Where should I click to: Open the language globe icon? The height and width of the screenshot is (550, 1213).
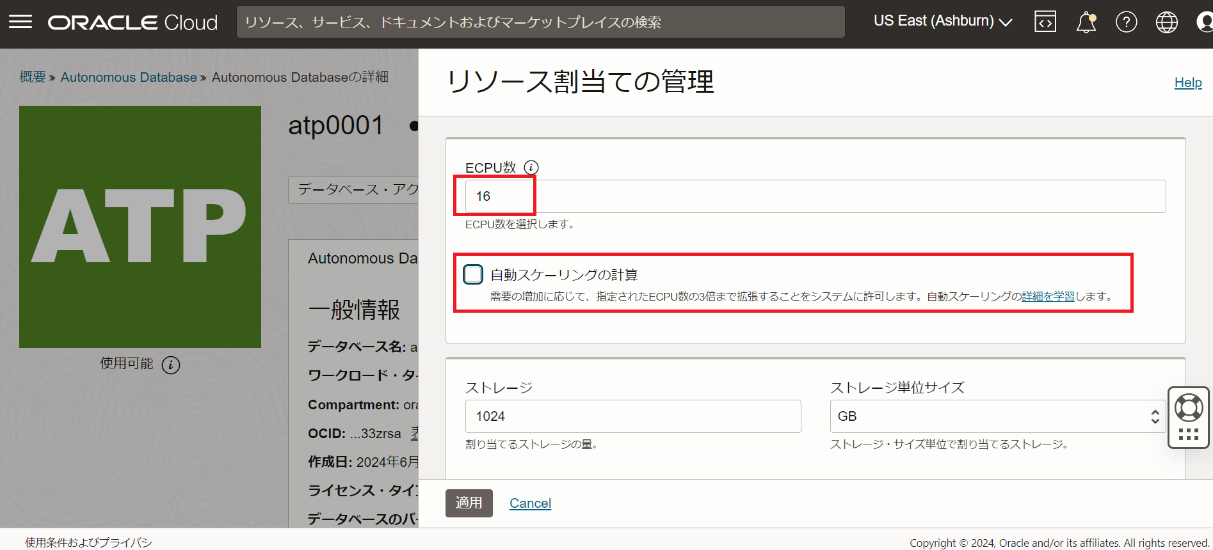coord(1166,22)
